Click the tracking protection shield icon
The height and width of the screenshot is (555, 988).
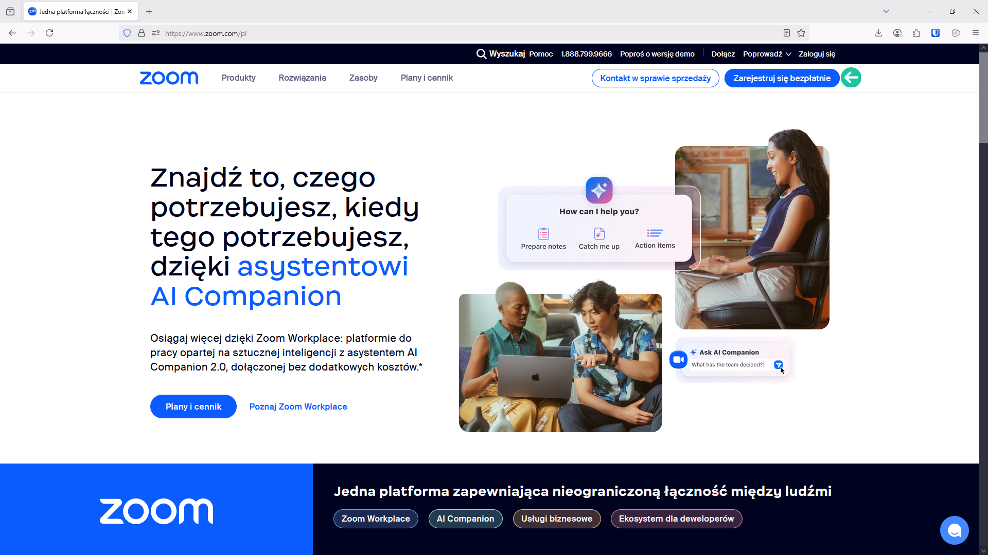(127, 33)
